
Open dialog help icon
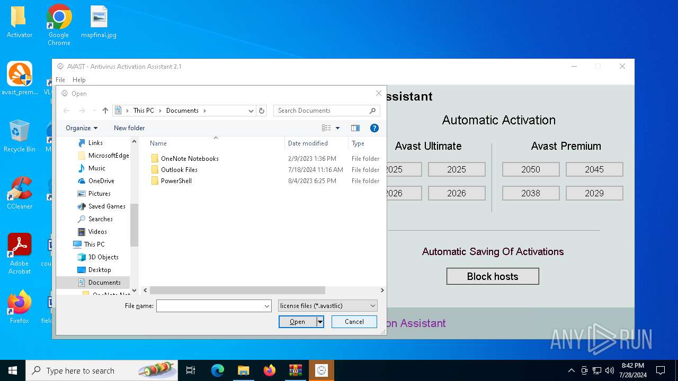374,128
